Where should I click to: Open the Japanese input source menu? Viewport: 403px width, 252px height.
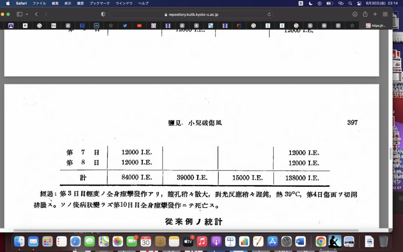coord(301,3)
